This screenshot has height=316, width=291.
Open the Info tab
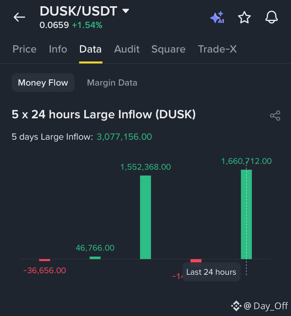58,49
